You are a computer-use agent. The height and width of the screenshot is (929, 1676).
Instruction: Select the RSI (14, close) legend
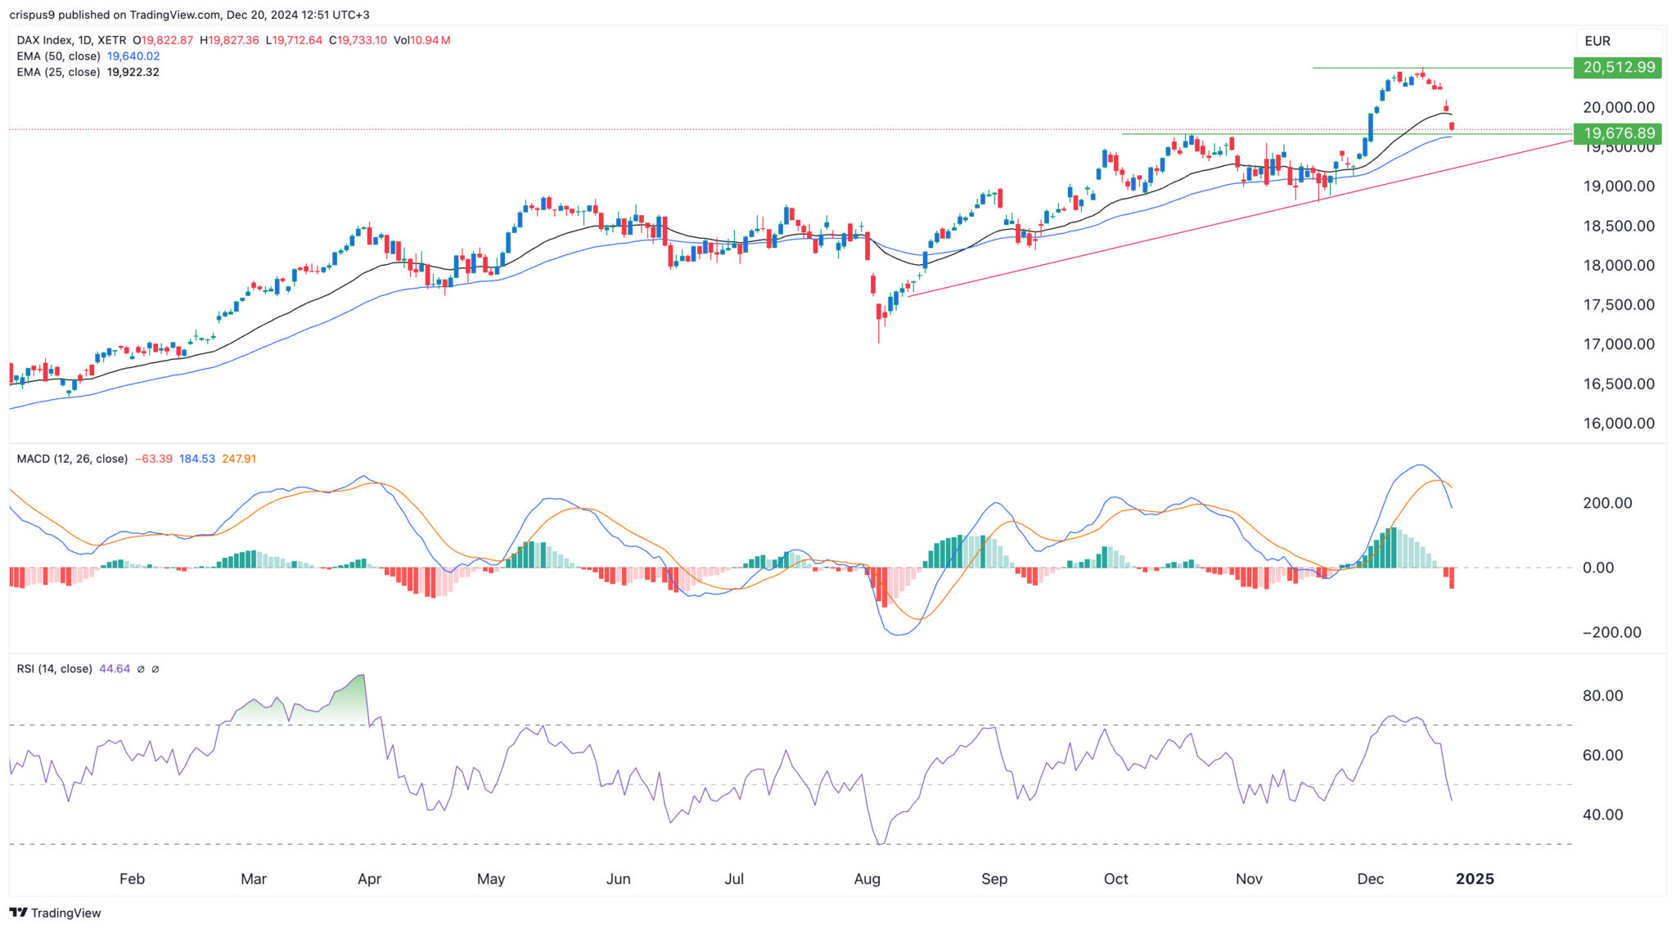(54, 669)
